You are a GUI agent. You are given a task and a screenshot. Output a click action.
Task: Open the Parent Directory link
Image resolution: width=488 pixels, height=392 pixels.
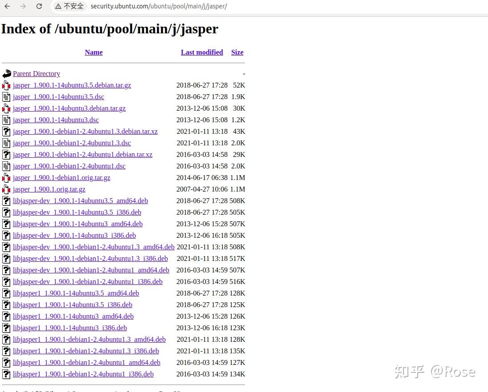point(36,74)
